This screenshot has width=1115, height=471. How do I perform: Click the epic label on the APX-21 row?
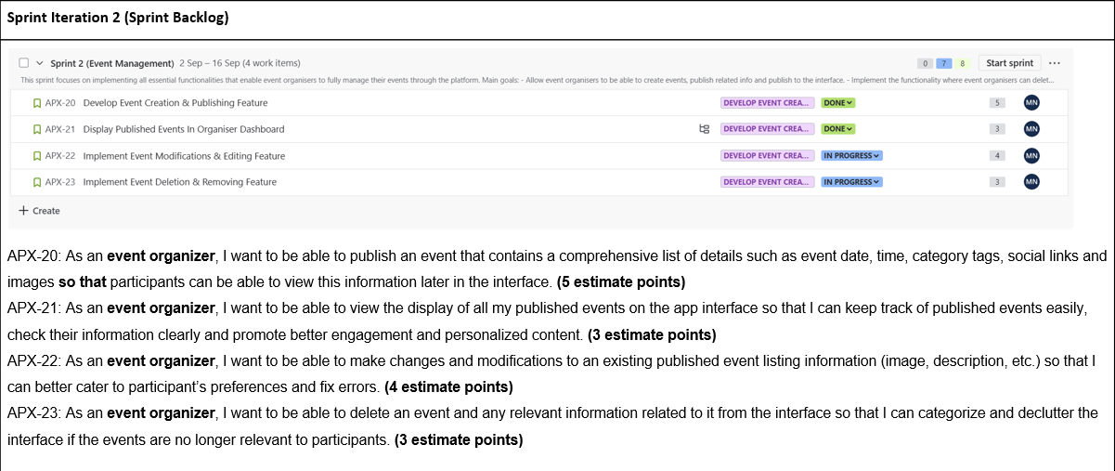(767, 129)
